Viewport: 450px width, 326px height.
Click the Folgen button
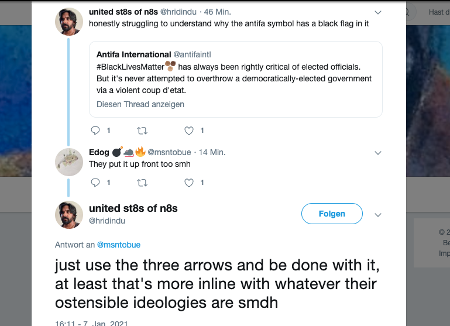coord(332,214)
